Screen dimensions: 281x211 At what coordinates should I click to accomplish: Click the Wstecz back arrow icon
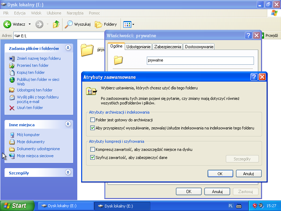tap(7, 24)
